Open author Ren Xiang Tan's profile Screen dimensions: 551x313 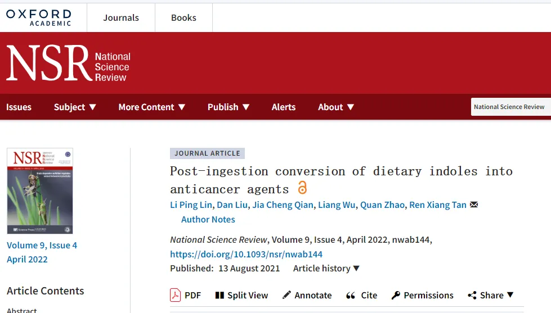click(438, 205)
